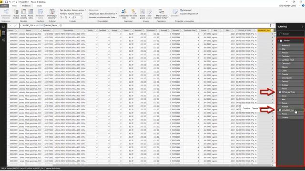Click user name Víctor Román Castro
The image size is (305, 171).
(x=287, y=6)
